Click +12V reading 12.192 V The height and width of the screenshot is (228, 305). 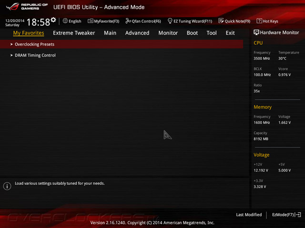(261, 170)
